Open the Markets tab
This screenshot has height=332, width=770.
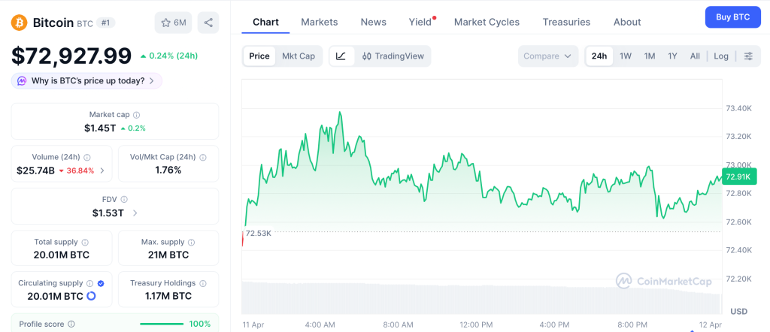pyautogui.click(x=320, y=22)
